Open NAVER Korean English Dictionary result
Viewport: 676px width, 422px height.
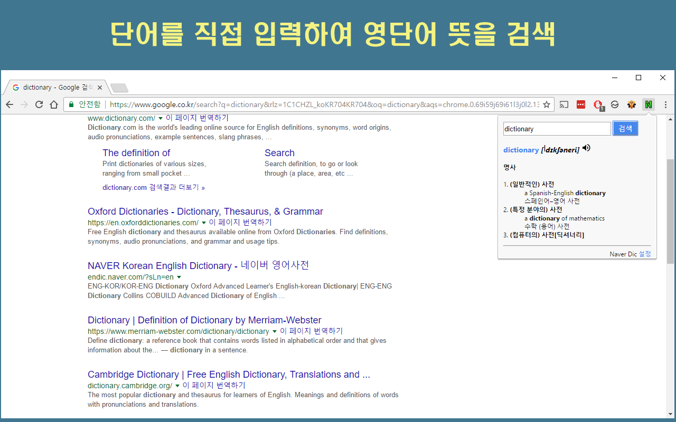coord(198,265)
